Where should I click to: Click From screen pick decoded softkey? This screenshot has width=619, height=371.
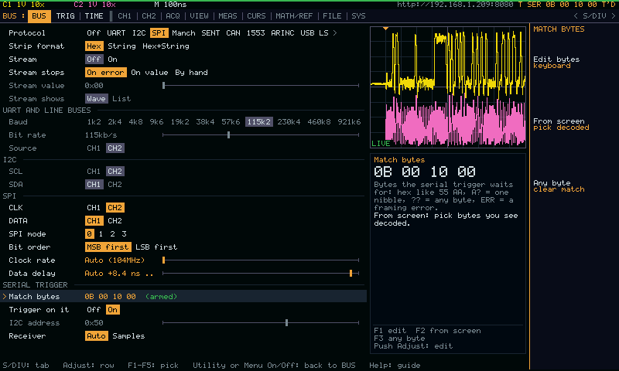point(561,124)
